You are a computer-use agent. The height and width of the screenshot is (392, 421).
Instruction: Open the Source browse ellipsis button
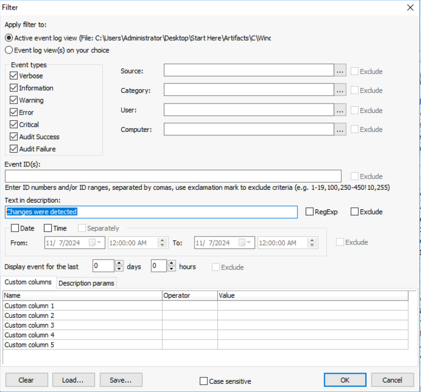(x=340, y=71)
